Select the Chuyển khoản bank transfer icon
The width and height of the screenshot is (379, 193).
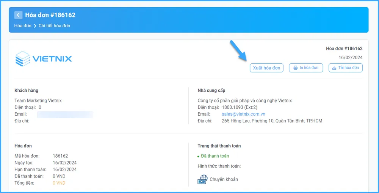tap(202, 179)
